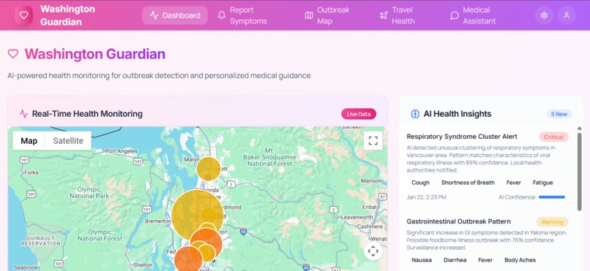Click the Diarrhea symptom tag
This screenshot has height=271, width=590.
point(455,260)
